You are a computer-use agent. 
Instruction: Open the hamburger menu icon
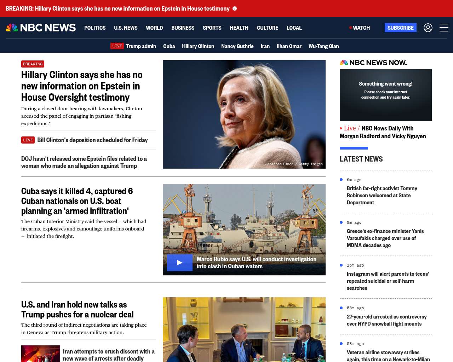click(x=444, y=28)
